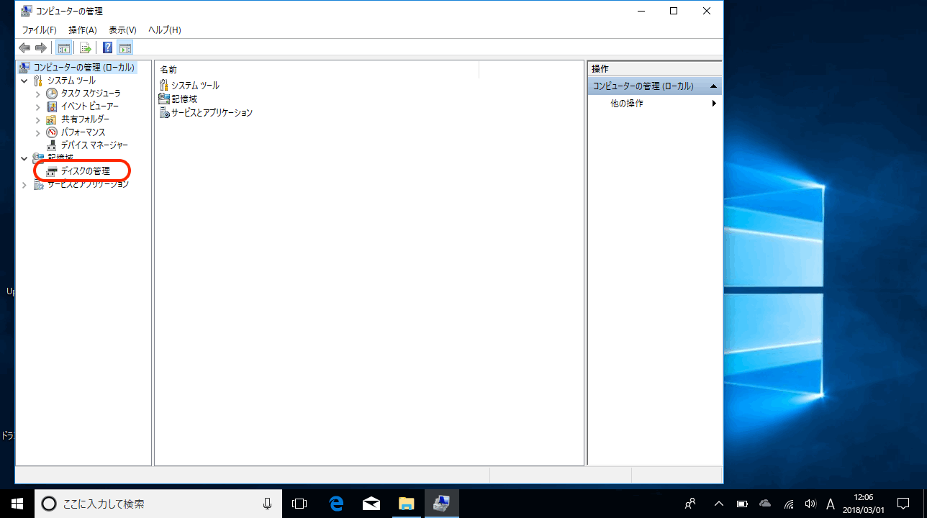Screen dimensions: 927x518
Task: Open Help via the question mark icon
Action: pos(107,48)
